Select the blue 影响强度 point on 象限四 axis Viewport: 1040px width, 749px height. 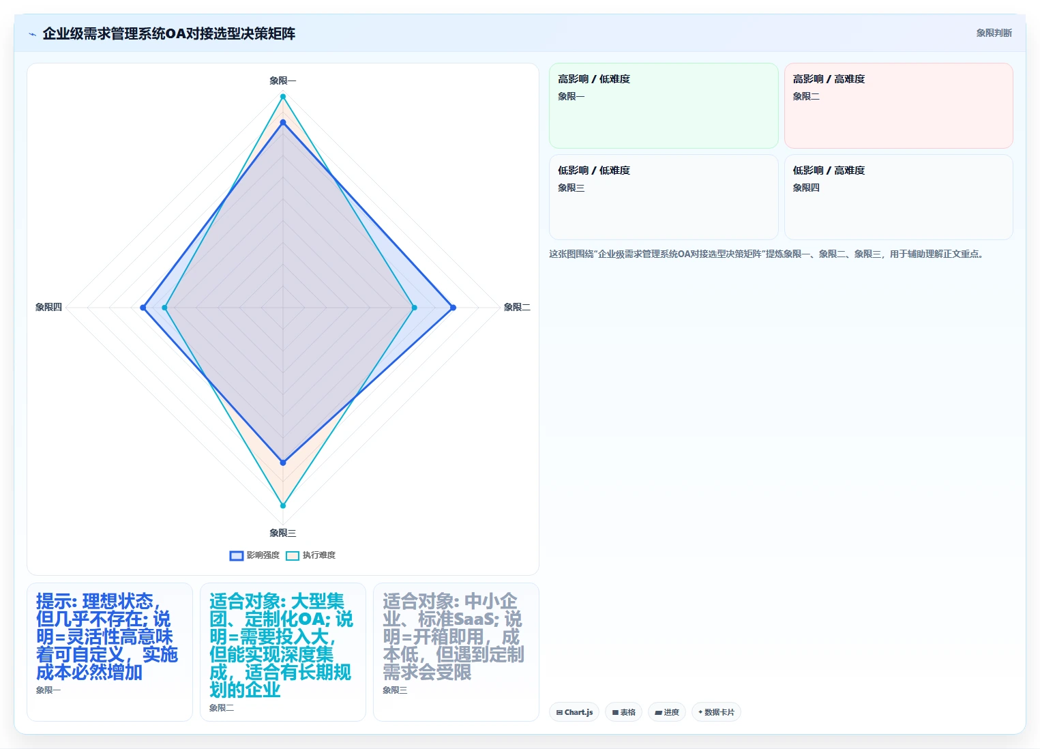point(143,308)
